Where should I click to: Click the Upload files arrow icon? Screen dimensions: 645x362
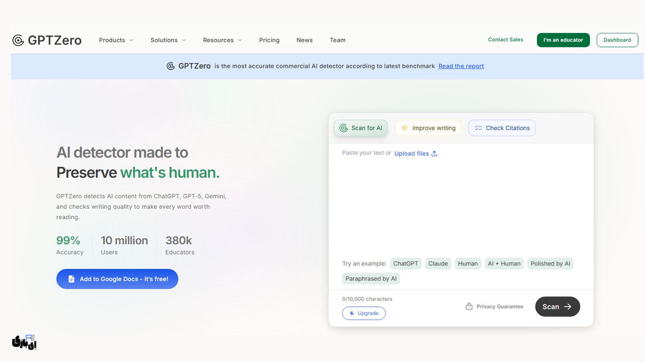pos(434,153)
